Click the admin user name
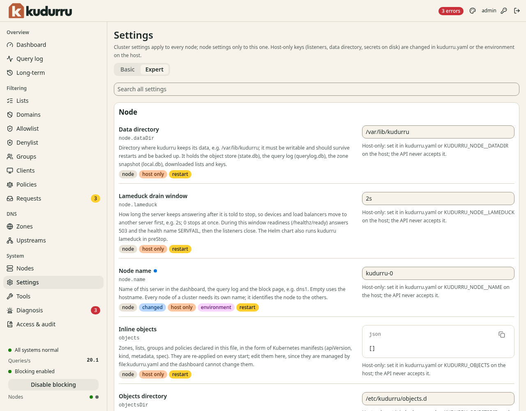The width and height of the screenshot is (526, 411). point(489,11)
